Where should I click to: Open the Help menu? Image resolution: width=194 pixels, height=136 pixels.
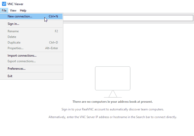23,11
